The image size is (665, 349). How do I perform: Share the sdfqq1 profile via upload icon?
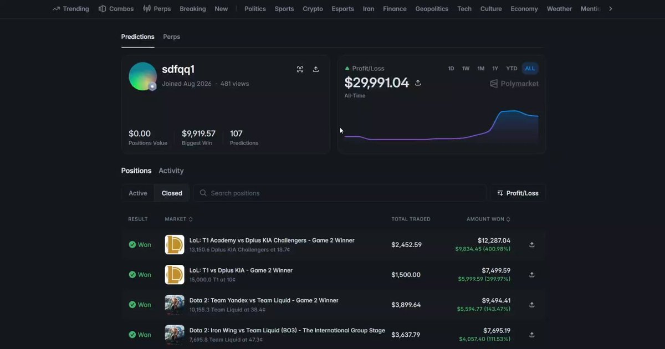coord(316,69)
